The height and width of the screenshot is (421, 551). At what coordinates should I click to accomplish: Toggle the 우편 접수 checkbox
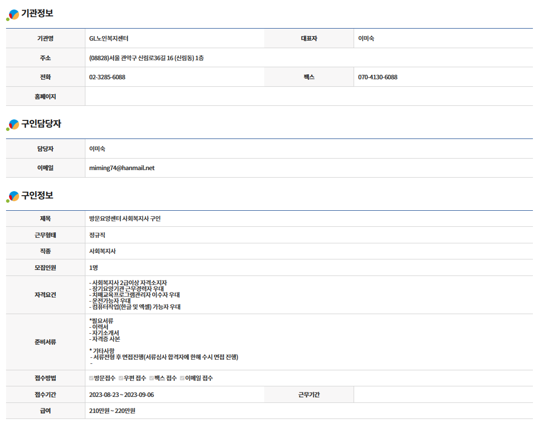tap(121, 378)
